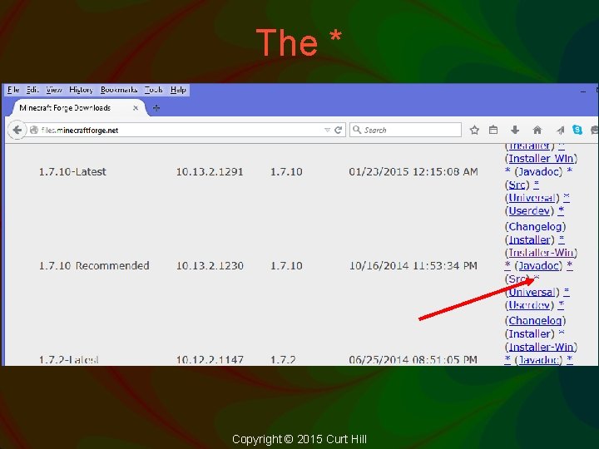Open Installer-Win link for 1.7.10-Latest

point(541,159)
